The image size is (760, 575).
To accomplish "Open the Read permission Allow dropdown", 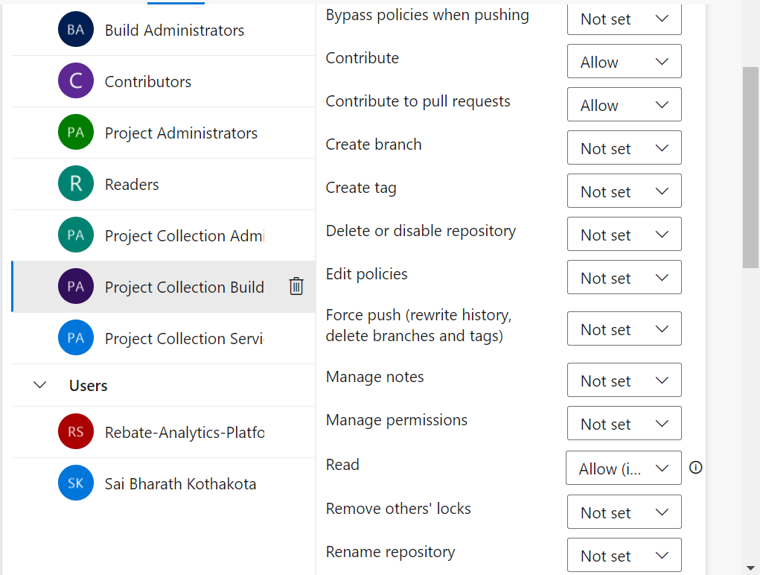I will click(624, 468).
